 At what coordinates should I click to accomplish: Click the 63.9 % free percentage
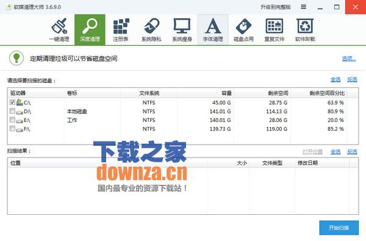pos(335,103)
